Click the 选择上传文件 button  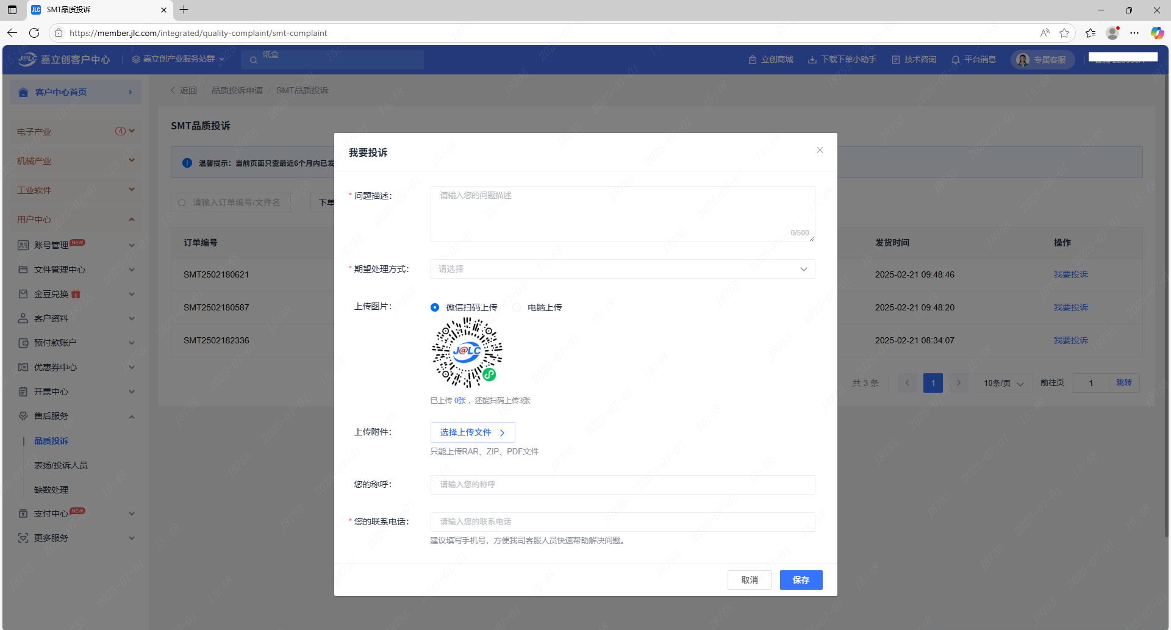point(473,432)
